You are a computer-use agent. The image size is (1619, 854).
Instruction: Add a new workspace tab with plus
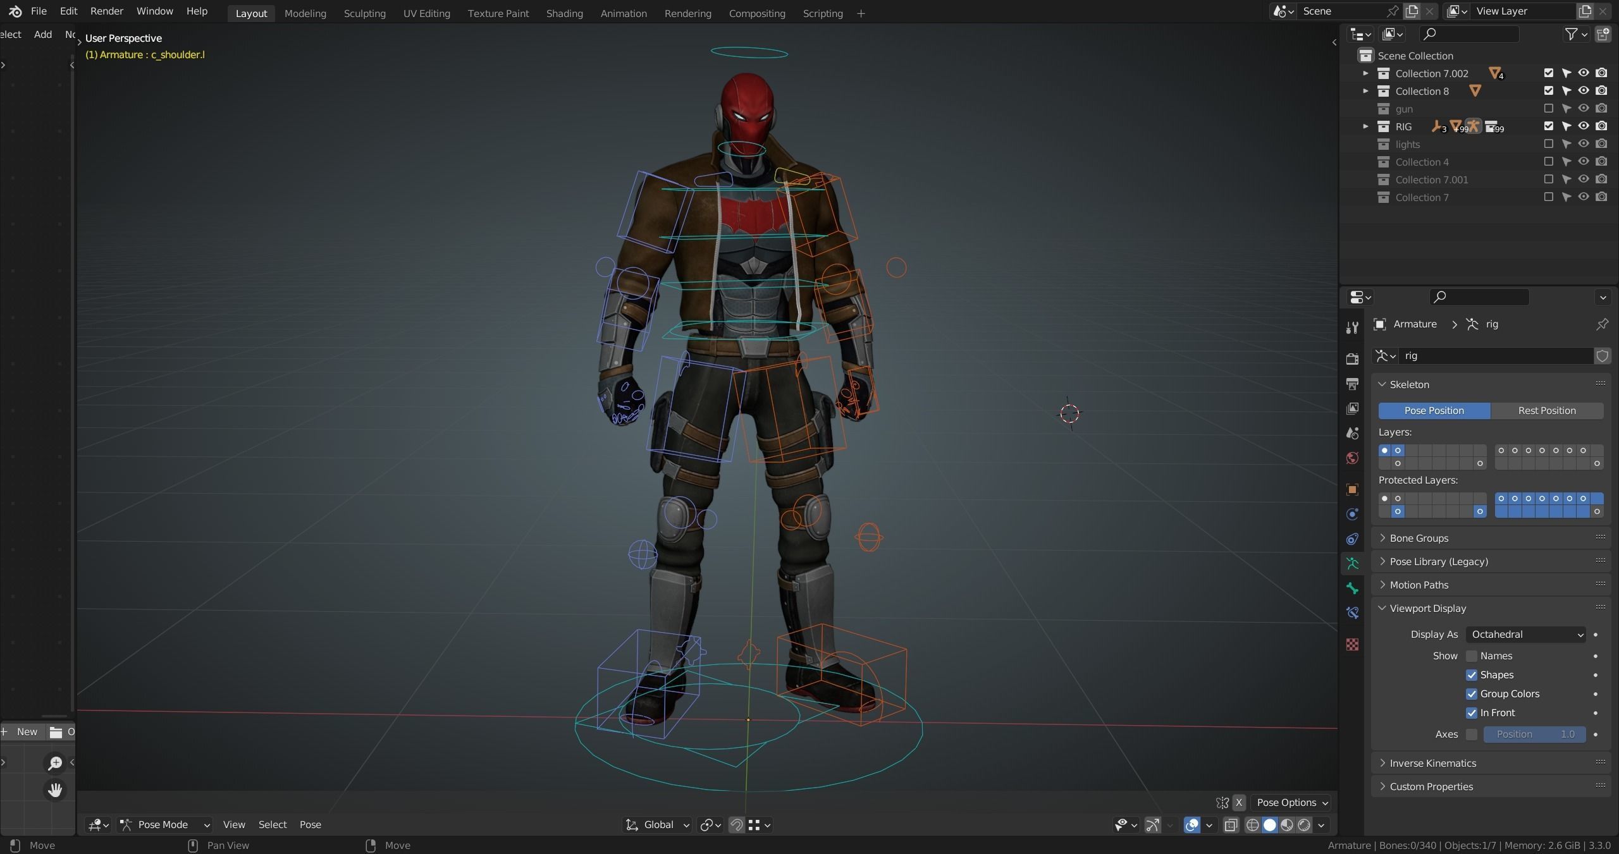(860, 13)
